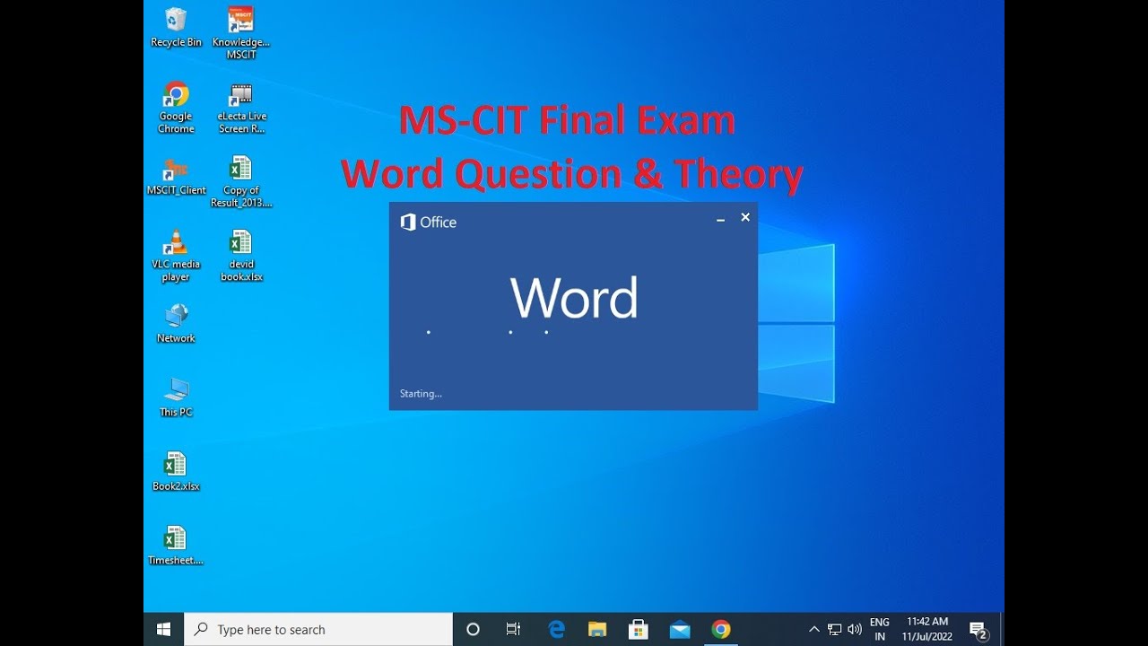Click the Show desktop sliver

pos(1002,630)
